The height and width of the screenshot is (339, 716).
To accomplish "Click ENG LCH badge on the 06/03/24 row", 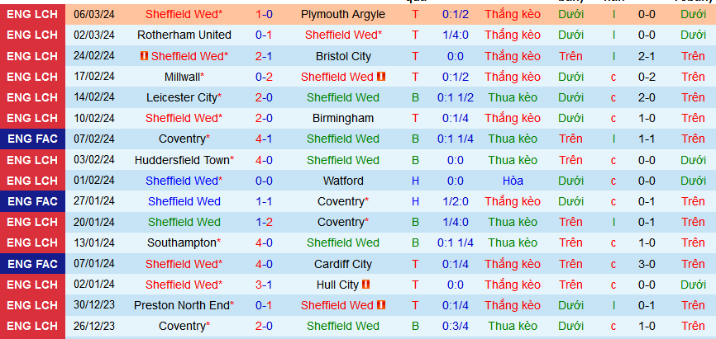I will click(32, 14).
